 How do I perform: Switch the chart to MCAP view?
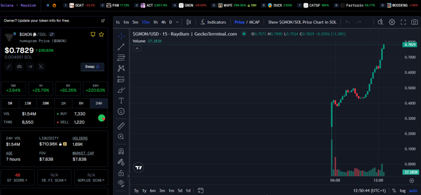pos(254,22)
